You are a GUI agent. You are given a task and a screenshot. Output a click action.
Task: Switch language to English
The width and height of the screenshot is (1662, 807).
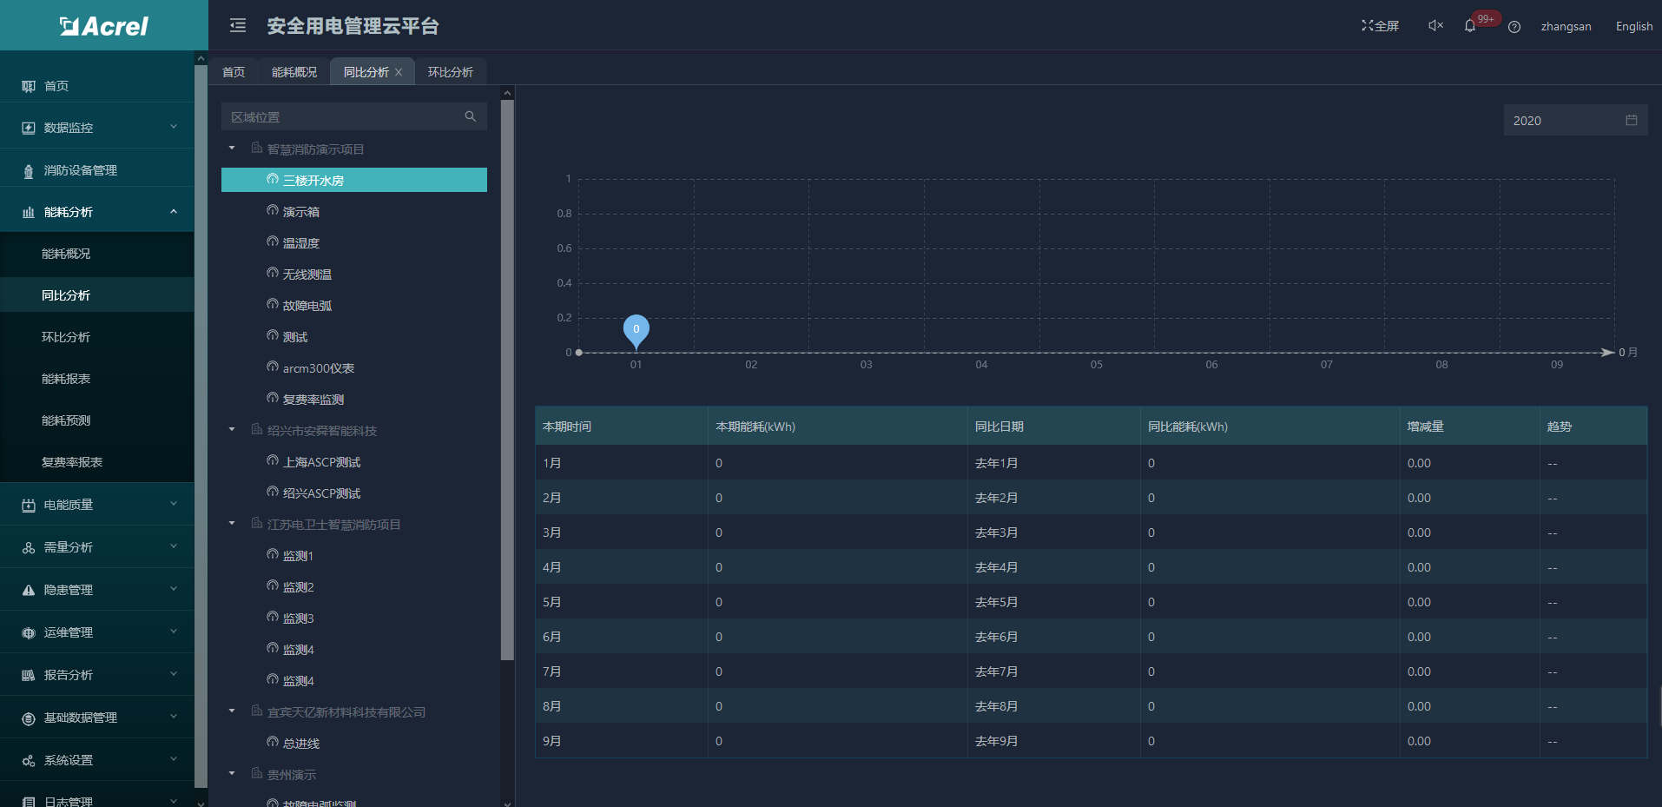tap(1633, 27)
